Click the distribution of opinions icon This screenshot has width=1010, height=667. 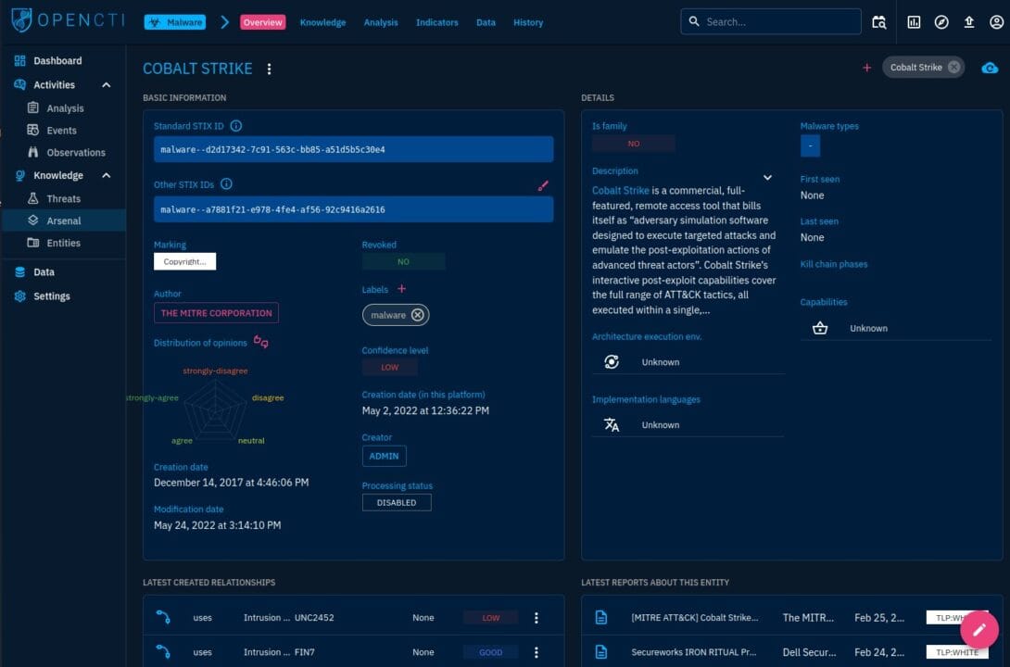pyautogui.click(x=261, y=341)
